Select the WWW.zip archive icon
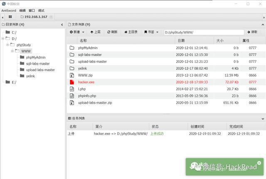This screenshot has height=179, width=266. tap(72, 75)
